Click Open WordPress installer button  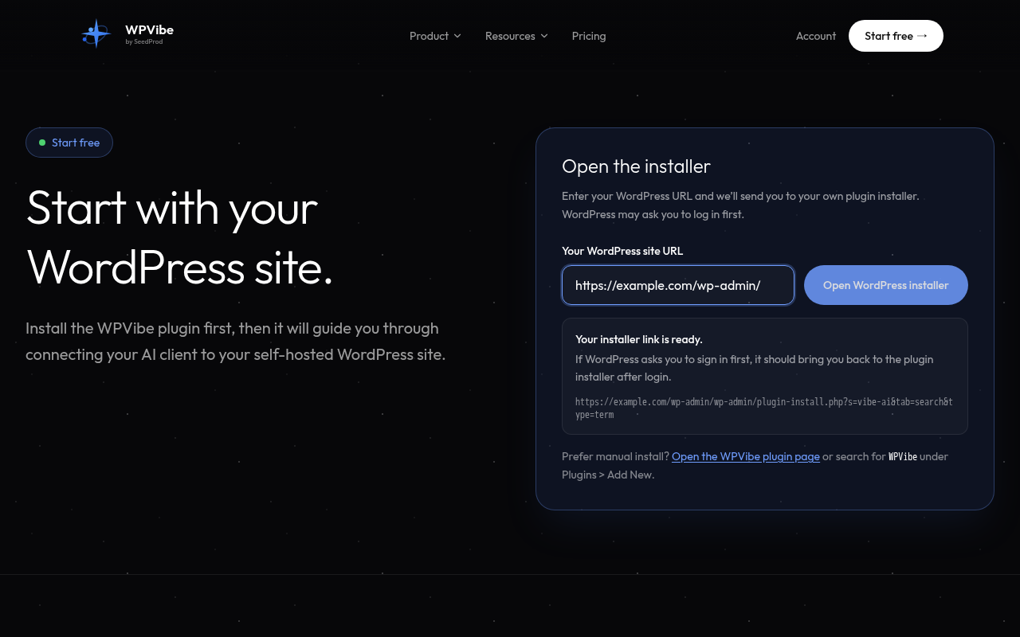point(886,285)
